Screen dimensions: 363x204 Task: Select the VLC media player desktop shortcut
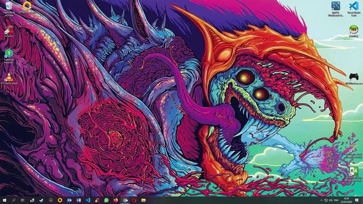9,79
